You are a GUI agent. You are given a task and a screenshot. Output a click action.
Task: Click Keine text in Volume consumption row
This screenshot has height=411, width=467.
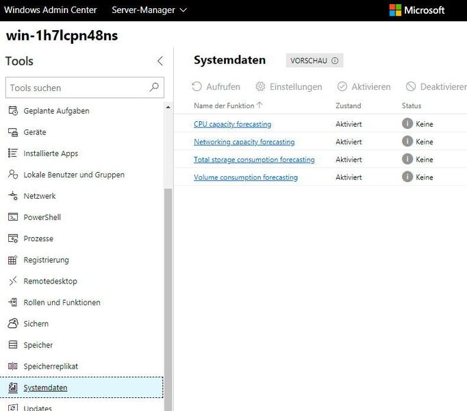(424, 177)
